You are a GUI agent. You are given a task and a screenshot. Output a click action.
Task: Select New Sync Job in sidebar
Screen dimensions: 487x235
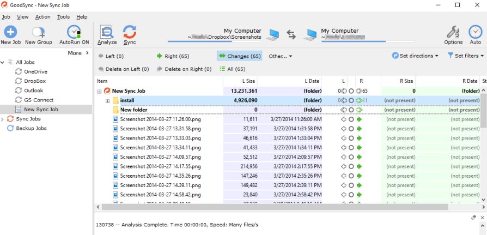(x=46, y=110)
